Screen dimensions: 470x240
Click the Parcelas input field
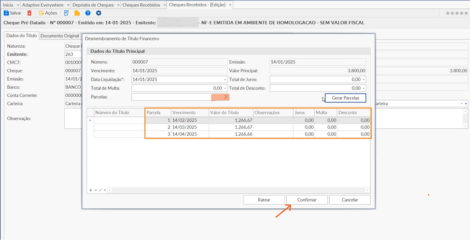pyautogui.click(x=180, y=97)
